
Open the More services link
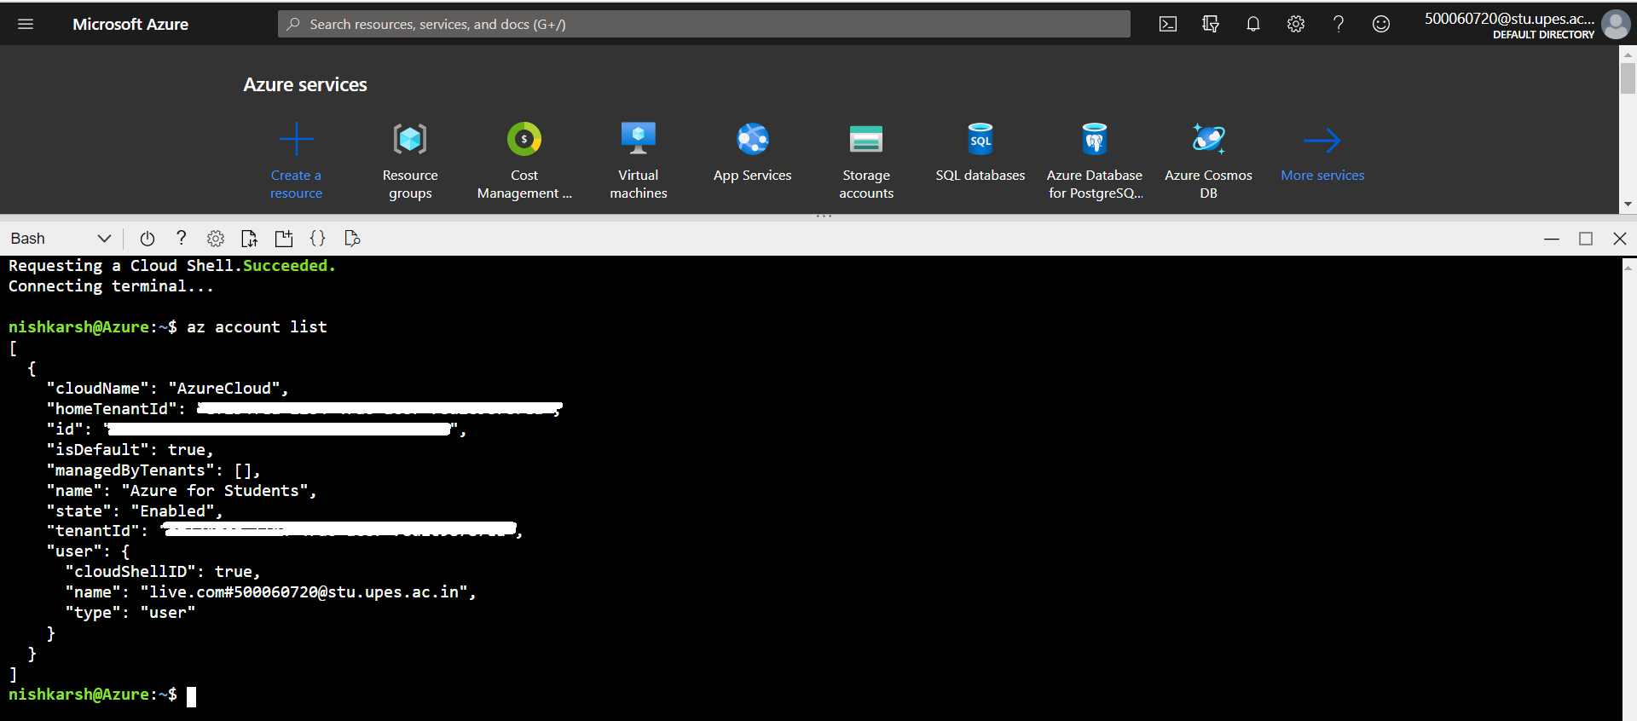click(x=1322, y=176)
